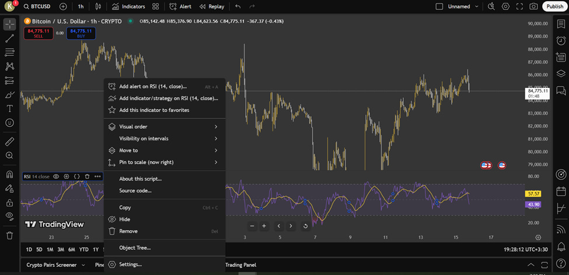This screenshot has width=569, height=275.
Task: Open RSI indicator settings gear
Action: pyautogui.click(x=67, y=177)
